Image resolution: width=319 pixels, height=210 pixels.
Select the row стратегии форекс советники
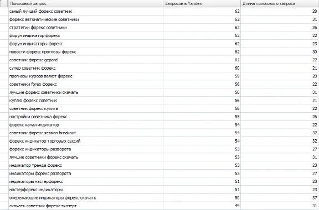click(159, 28)
